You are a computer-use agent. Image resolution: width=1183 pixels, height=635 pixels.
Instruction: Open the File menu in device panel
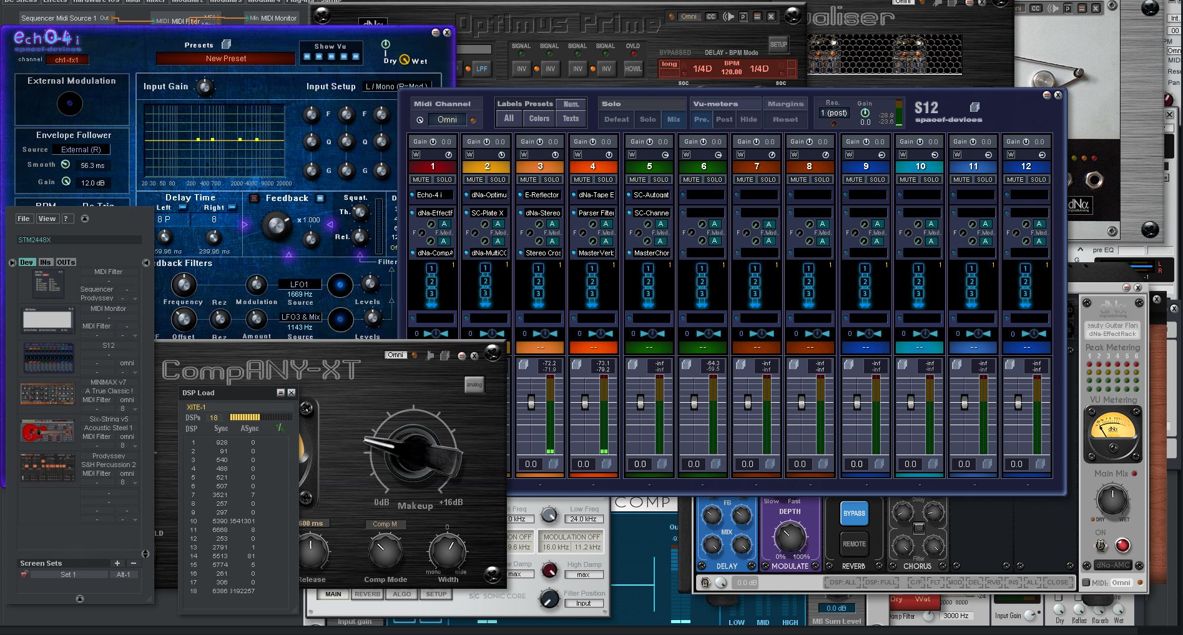pos(24,219)
